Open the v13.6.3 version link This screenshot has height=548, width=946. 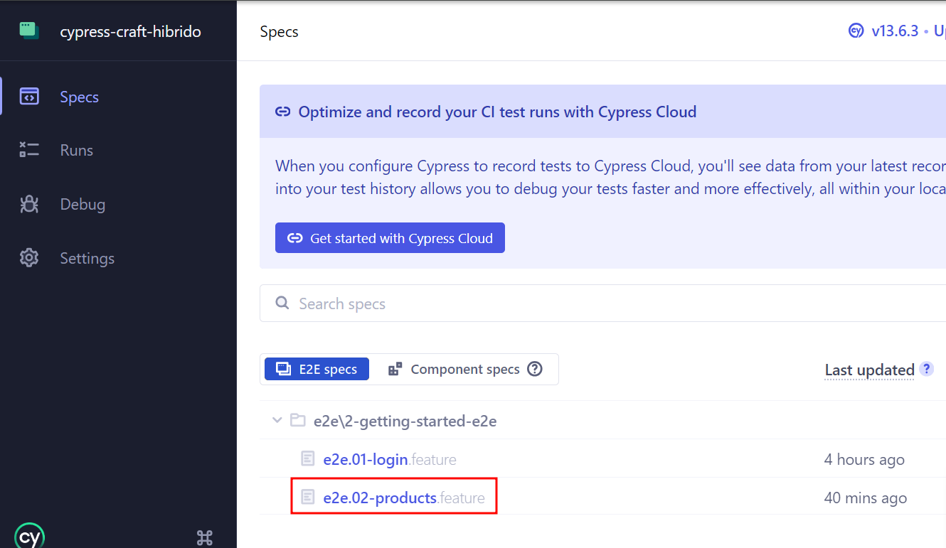click(895, 31)
